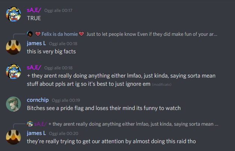Click heart emoji before Felix is da homie
Image resolution: width=235 pixels, height=151 pixels.
[x=38, y=34]
